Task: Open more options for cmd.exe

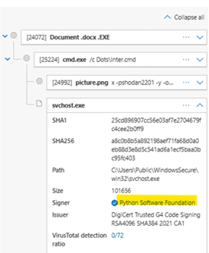Action: [186, 60]
